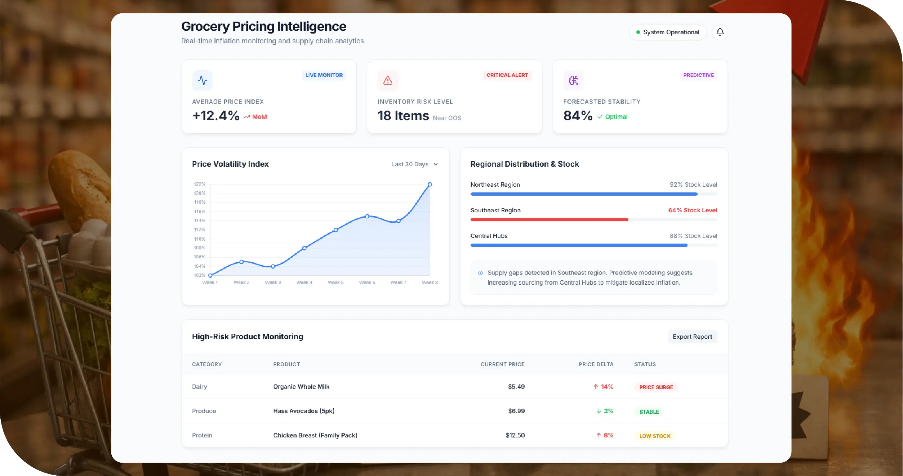Click the red MoM trend arrow icon
This screenshot has height=476, width=903.
coord(247,116)
